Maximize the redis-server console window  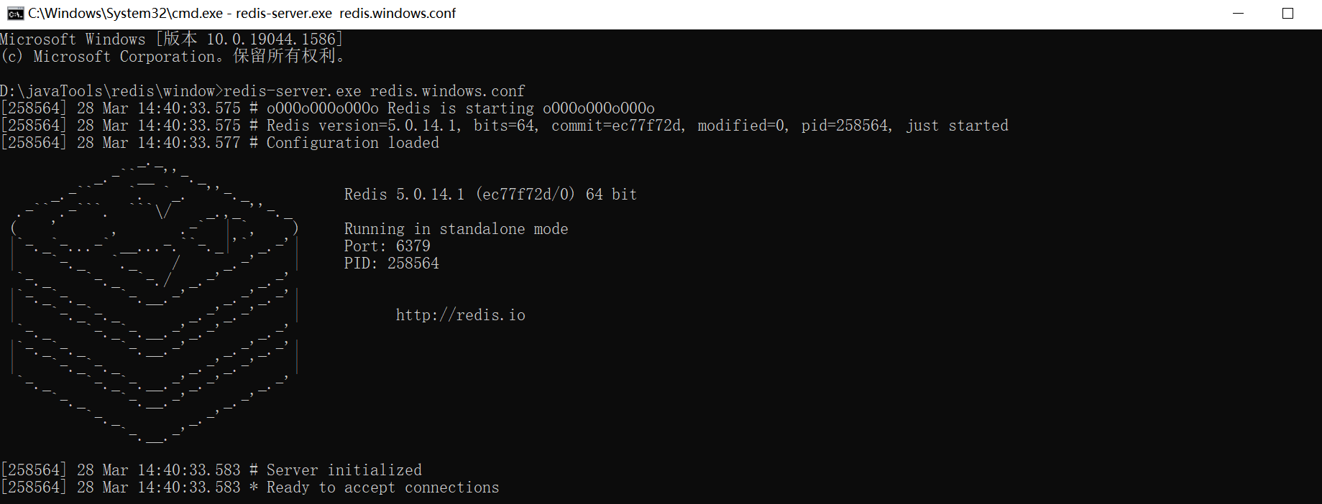tap(1287, 14)
